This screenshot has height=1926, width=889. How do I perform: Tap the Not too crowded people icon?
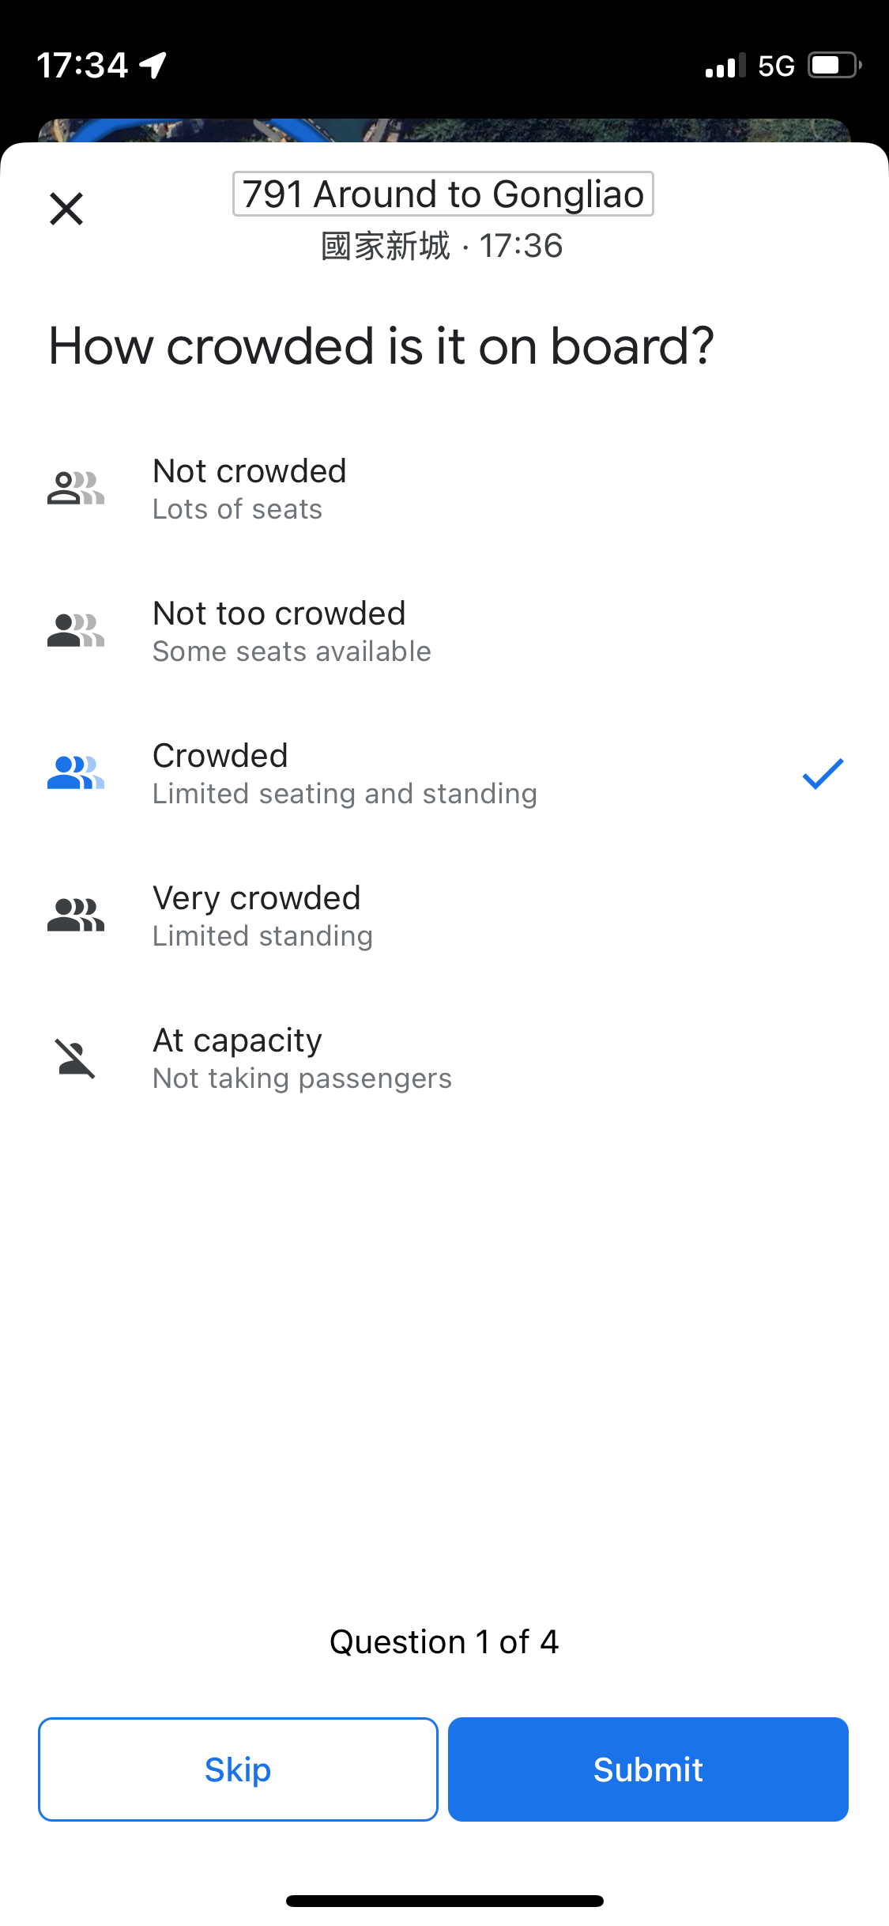pyautogui.click(x=76, y=631)
